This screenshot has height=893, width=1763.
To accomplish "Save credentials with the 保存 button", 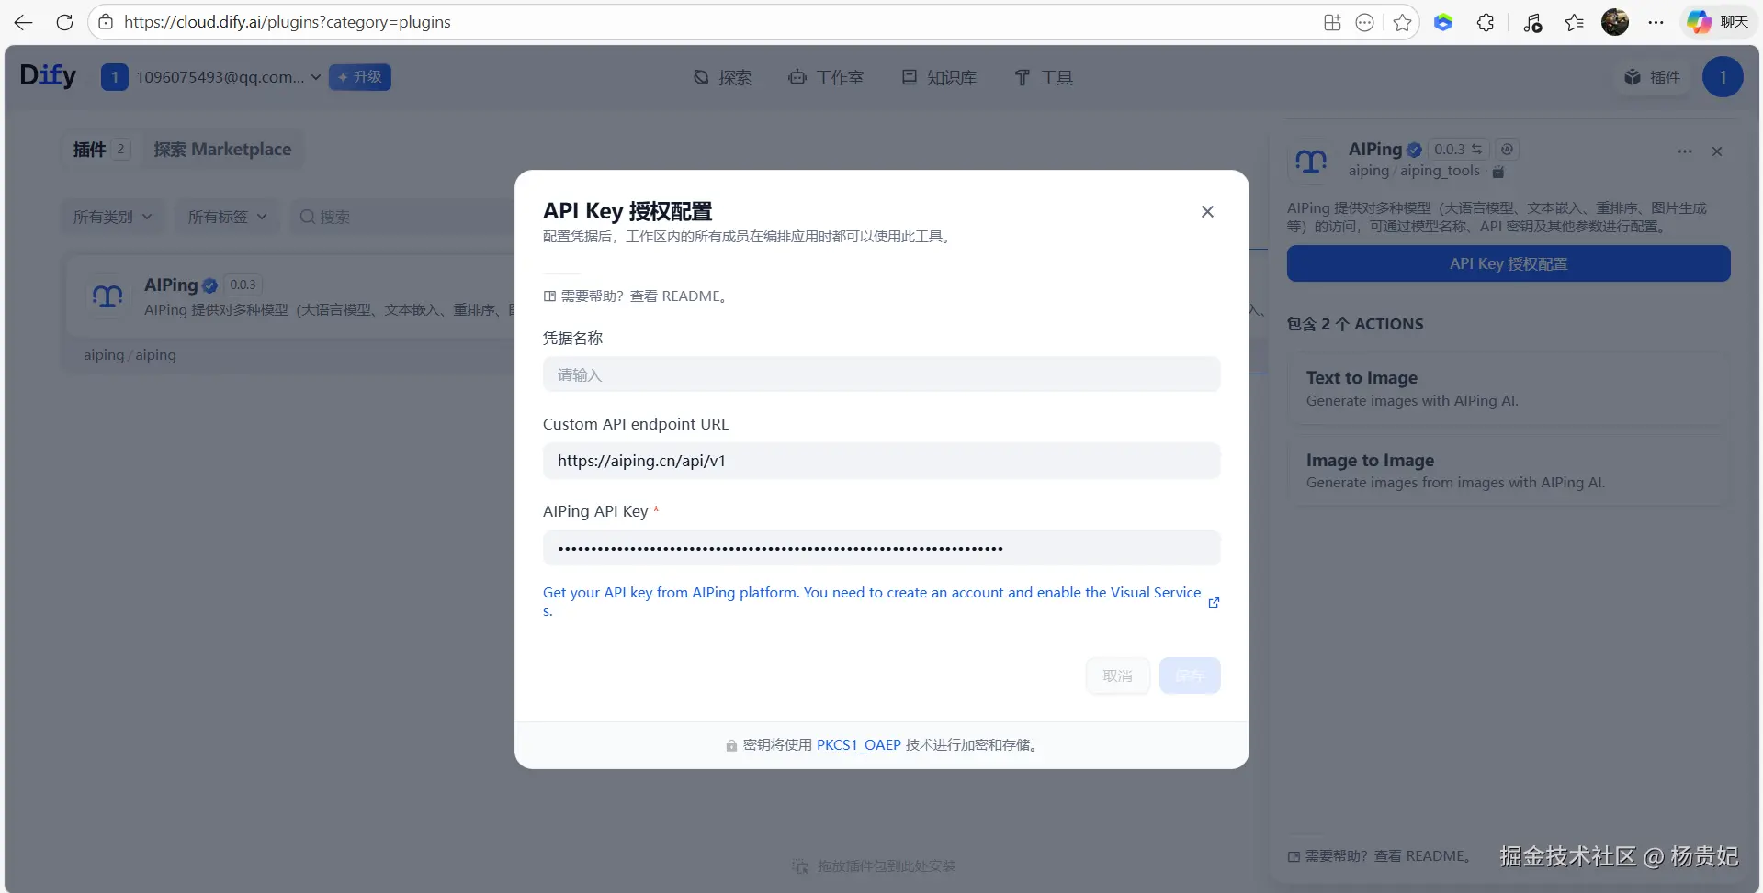I will pos(1190,676).
